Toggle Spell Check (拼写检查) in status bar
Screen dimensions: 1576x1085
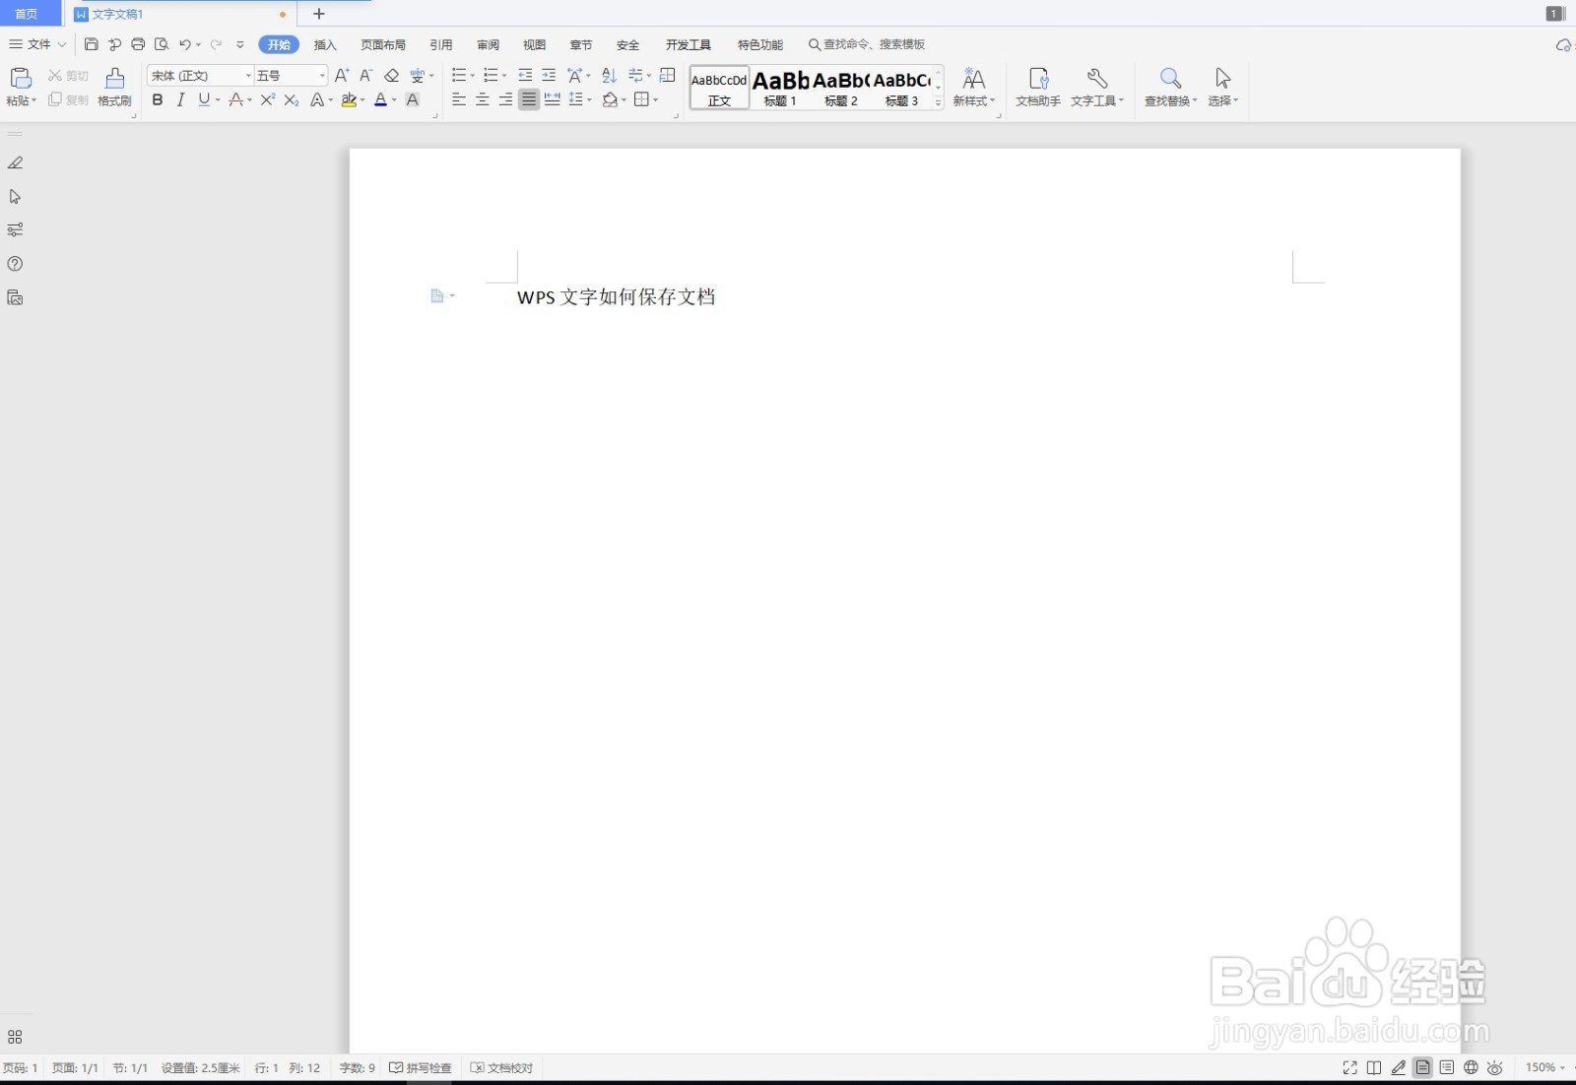(421, 1067)
